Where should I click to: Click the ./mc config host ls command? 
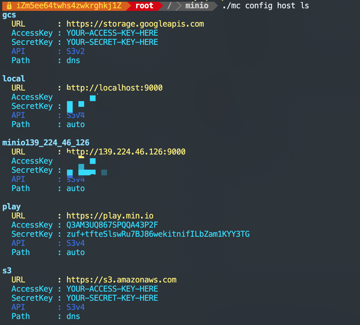coord(266,5)
